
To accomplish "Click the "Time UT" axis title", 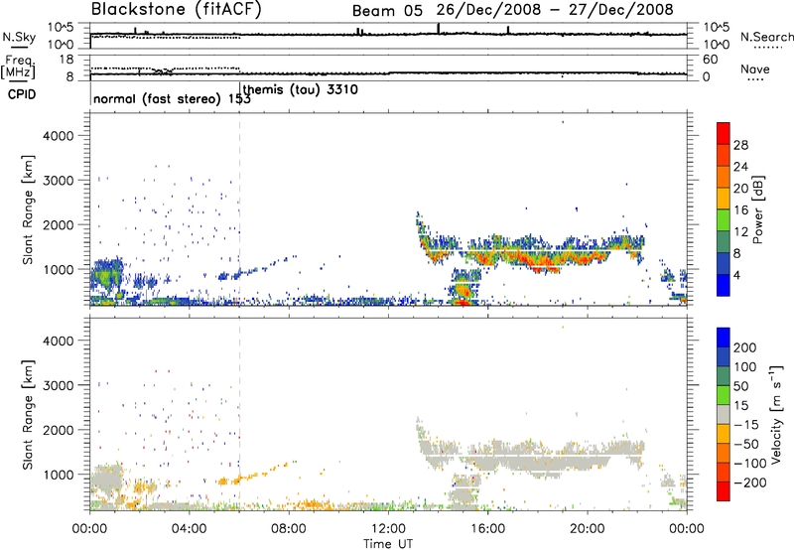I will (388, 544).
